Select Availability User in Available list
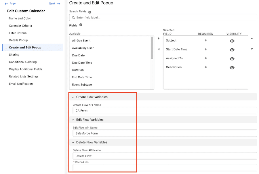The image size is (259, 174). point(83,48)
